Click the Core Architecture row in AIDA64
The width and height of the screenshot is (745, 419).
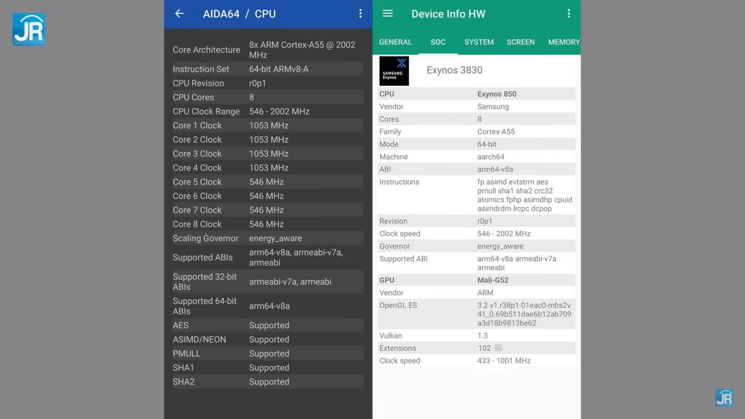click(x=268, y=50)
